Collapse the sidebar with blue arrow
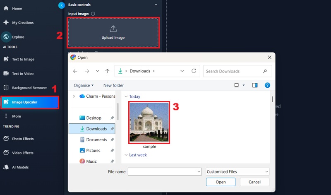Image resolution: width=331 pixels, height=195 pixels. click(x=62, y=5)
